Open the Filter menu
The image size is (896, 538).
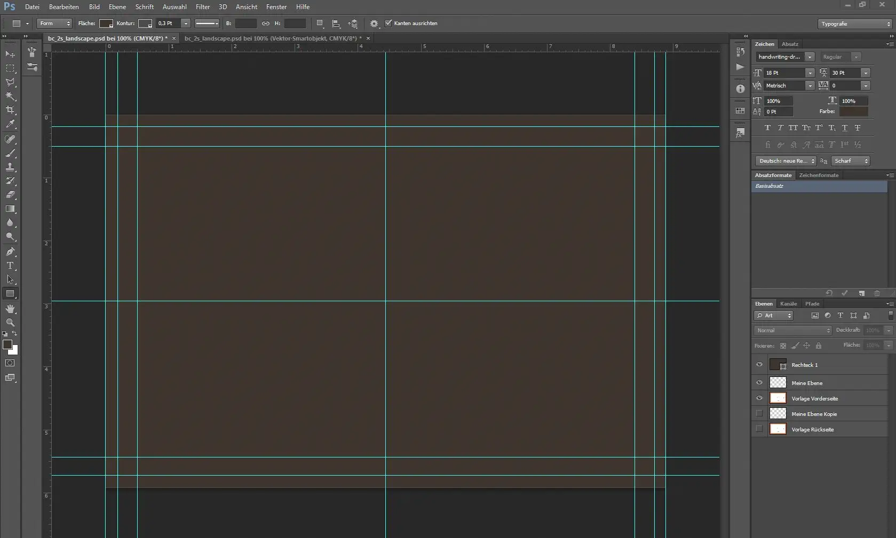tap(202, 7)
